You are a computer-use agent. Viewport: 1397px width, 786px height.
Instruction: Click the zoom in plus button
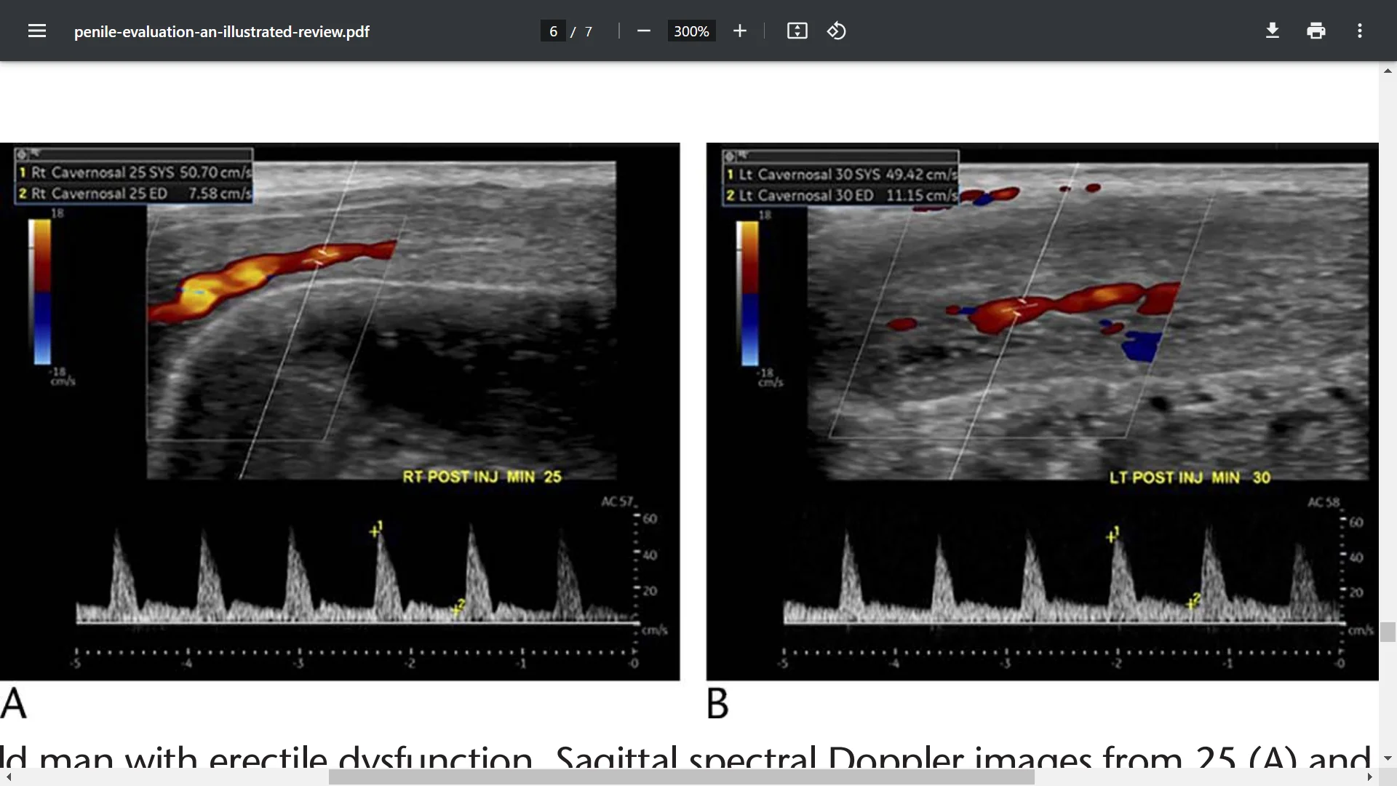coord(740,31)
